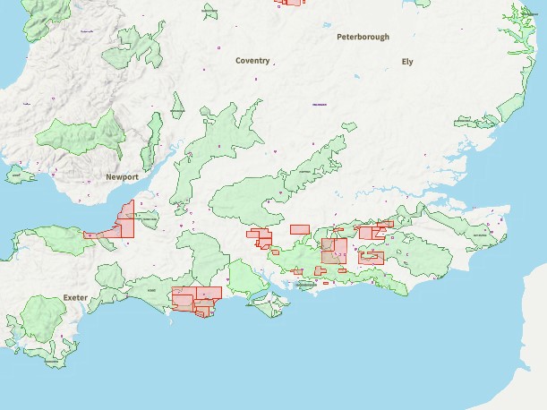Select the Ely city label
This screenshot has height=410, width=547.
point(407,62)
